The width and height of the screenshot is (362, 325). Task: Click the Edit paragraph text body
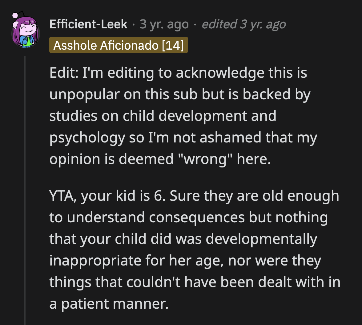[182, 116]
